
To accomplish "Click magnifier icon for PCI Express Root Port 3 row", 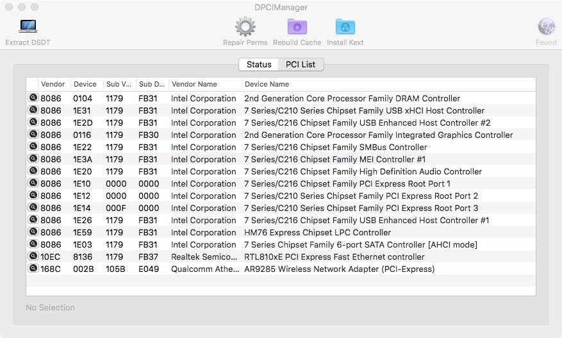I will point(33,207).
